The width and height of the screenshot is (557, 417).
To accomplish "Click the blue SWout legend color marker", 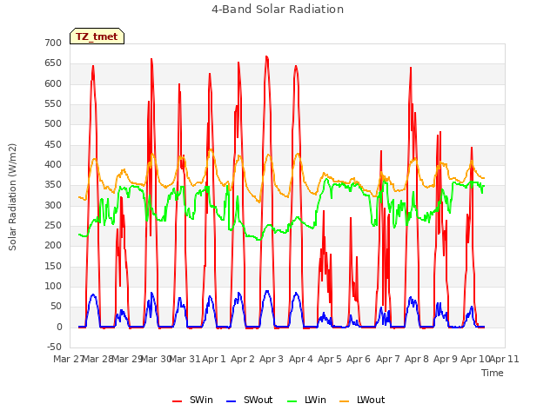I will (231, 401).
